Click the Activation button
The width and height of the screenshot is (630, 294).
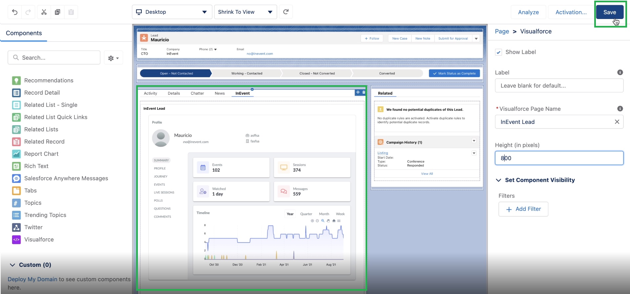(571, 12)
